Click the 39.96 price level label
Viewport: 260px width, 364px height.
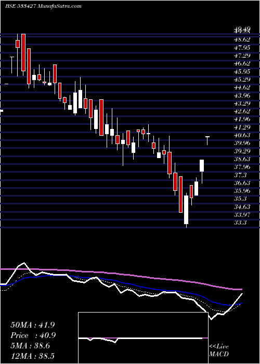pyautogui.click(x=242, y=143)
